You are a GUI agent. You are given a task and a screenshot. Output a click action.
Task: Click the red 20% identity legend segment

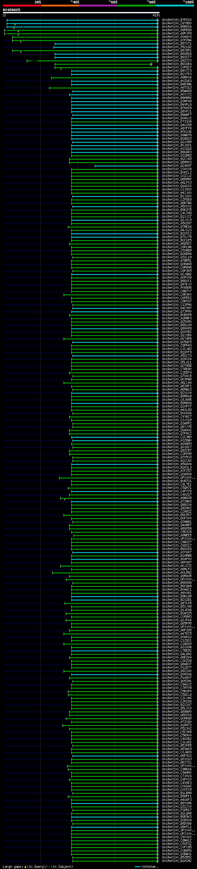click(22, 6)
